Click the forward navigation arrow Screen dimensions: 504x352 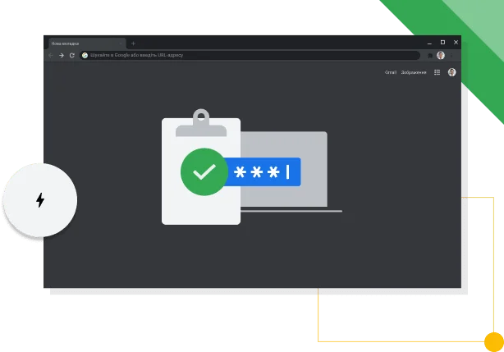(62, 55)
